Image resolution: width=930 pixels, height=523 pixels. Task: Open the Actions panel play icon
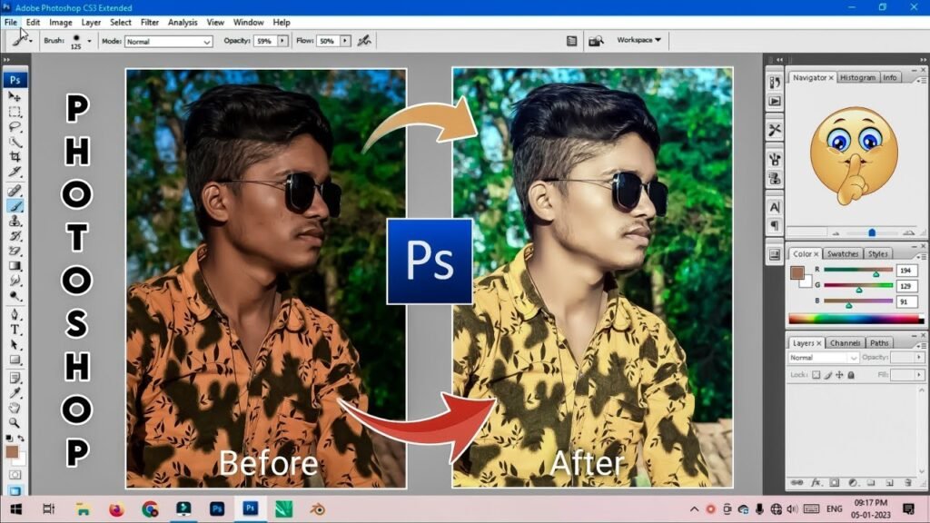point(775,102)
